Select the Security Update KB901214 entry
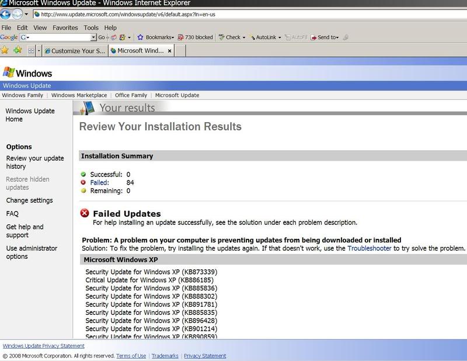 (151, 329)
